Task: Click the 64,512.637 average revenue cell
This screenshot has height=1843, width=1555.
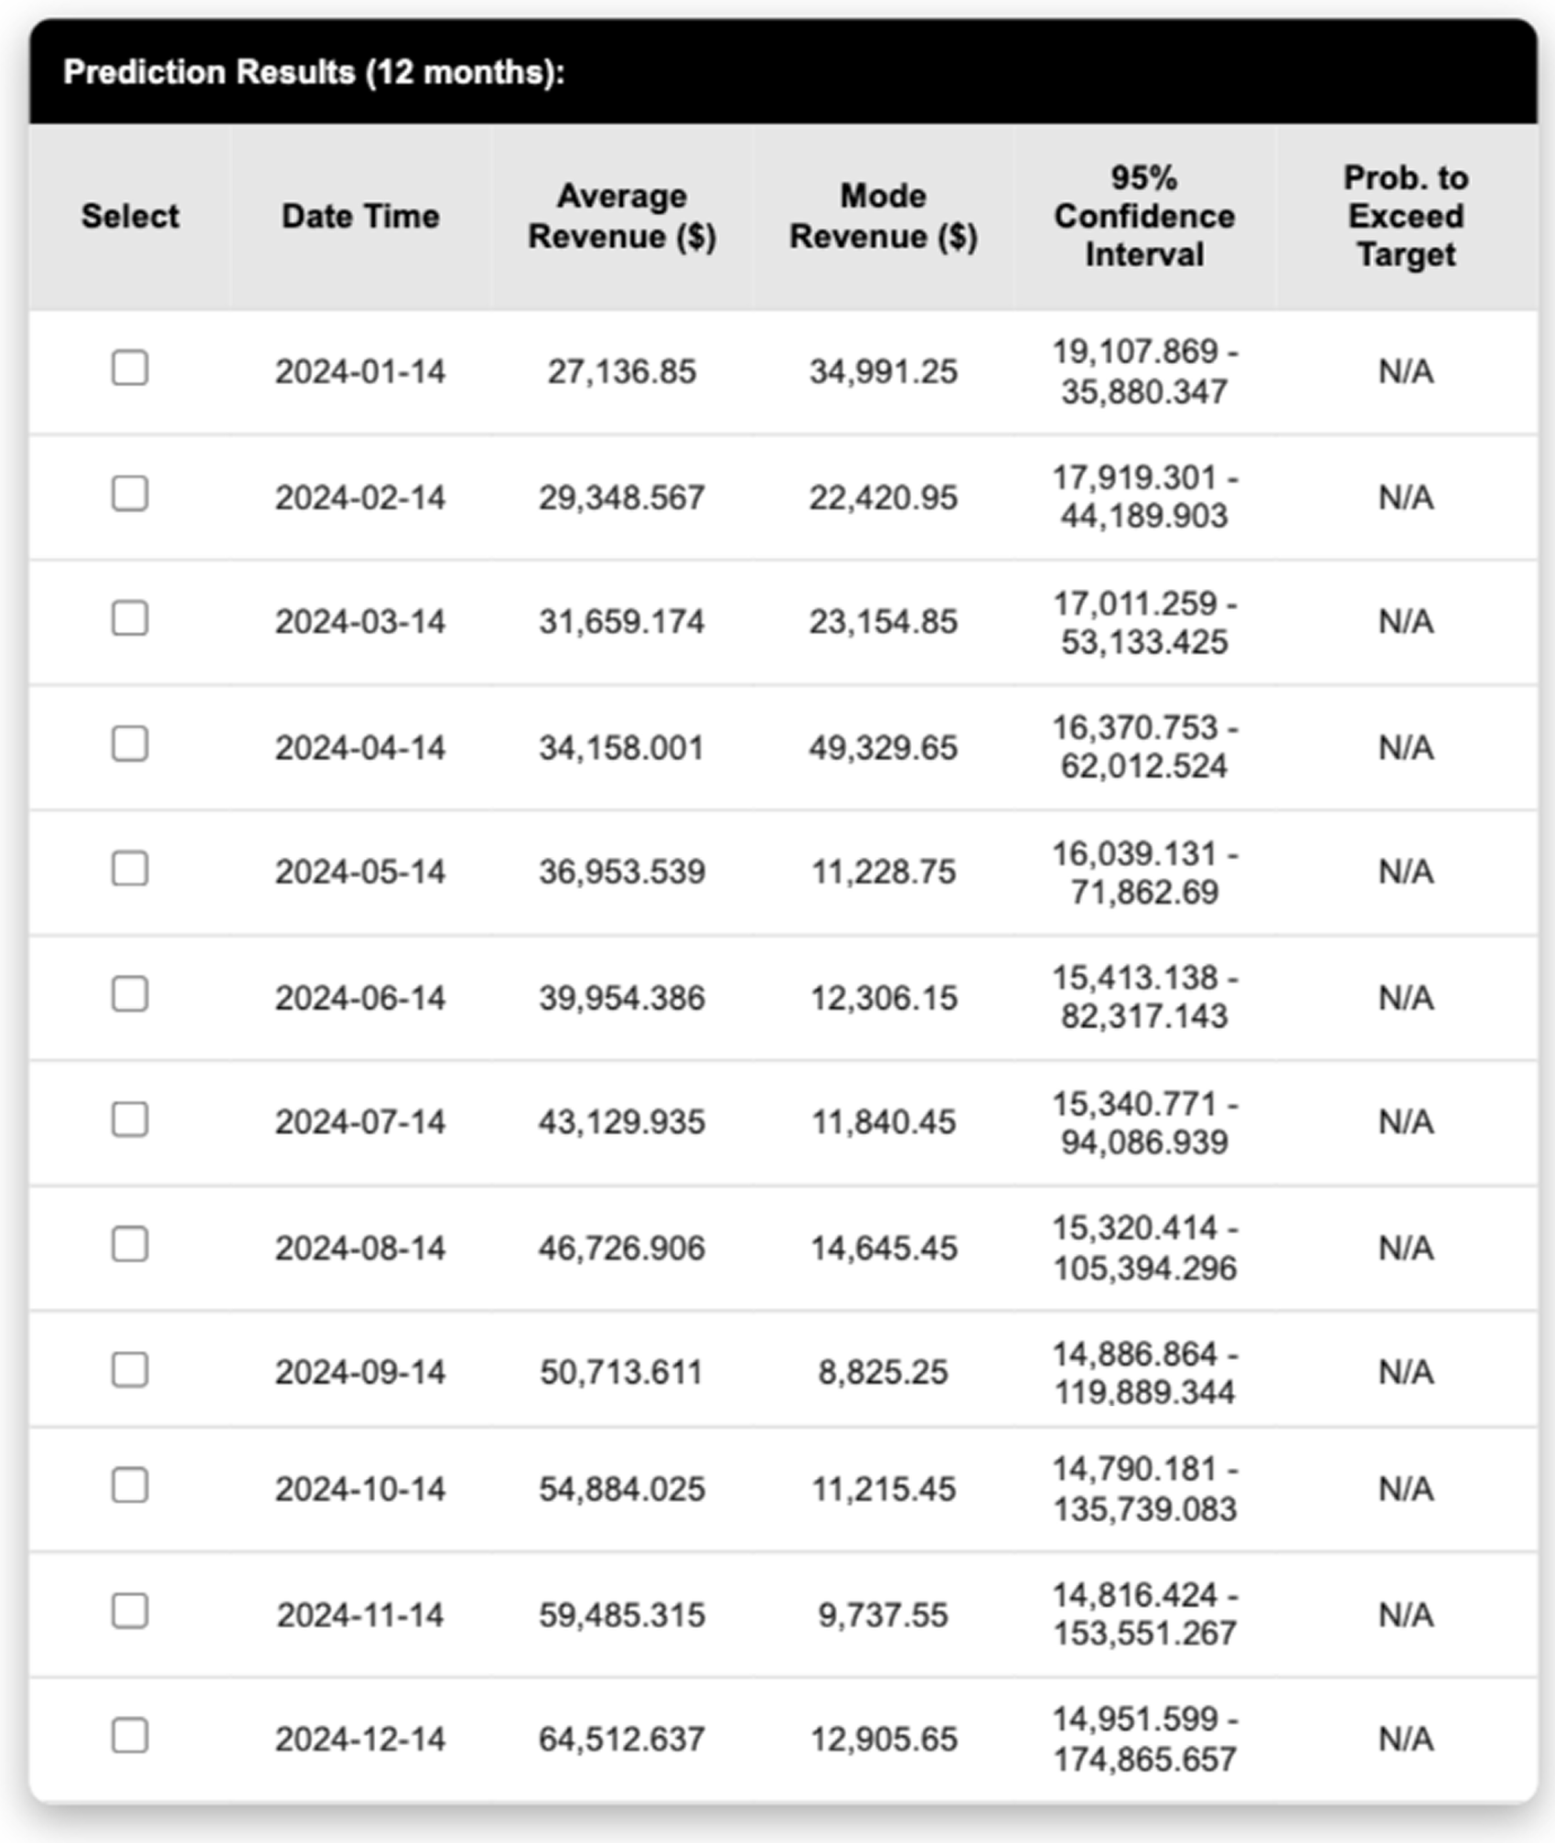Action: point(622,1740)
